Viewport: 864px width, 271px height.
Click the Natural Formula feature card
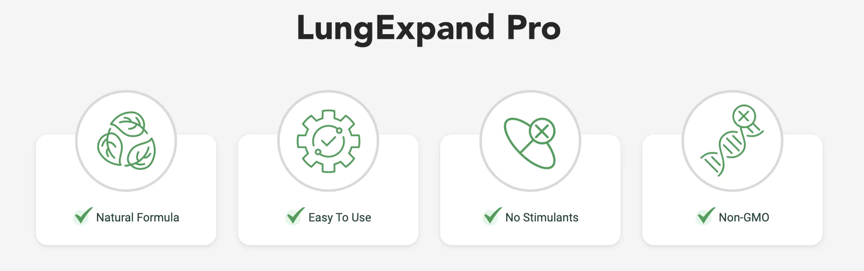(126, 190)
